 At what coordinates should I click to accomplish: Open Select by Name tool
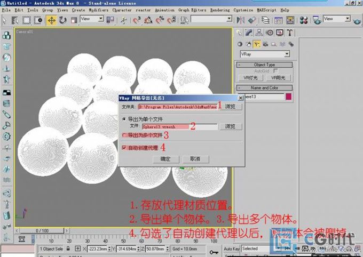pyautogui.click(x=15, y=20)
